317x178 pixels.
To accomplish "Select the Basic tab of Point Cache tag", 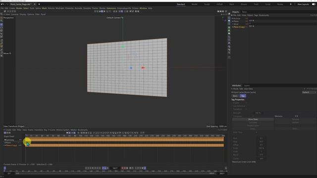I will click(x=235, y=96).
